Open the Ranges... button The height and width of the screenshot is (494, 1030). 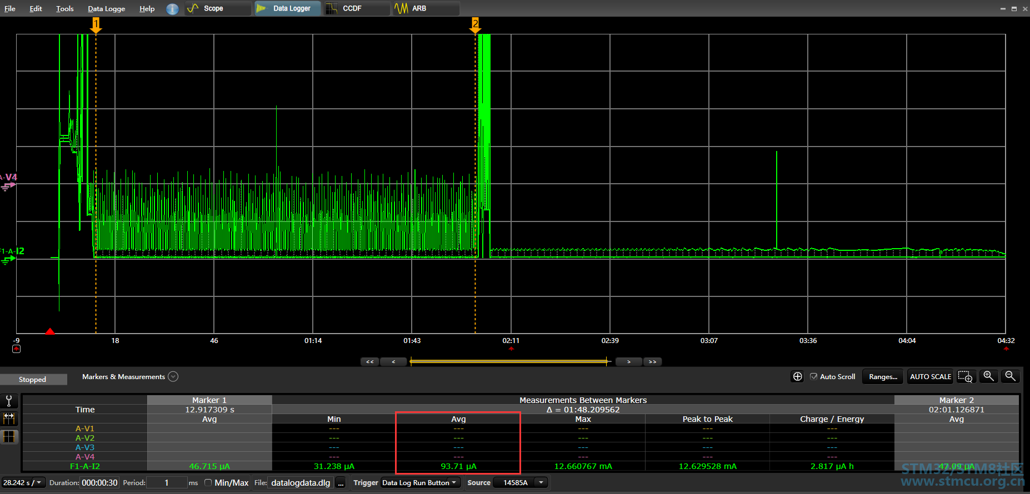(883, 376)
